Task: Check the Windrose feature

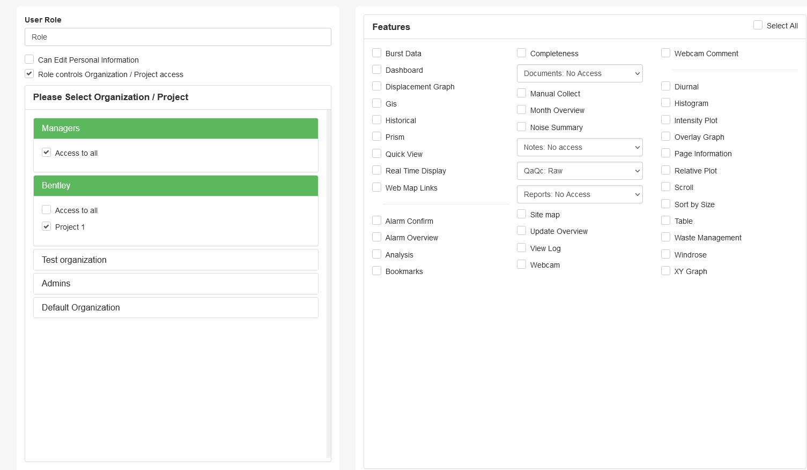Action: 666,254
